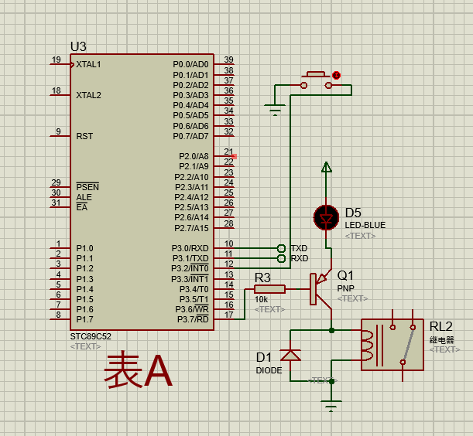Click the RXD terminal circle

click(281, 258)
